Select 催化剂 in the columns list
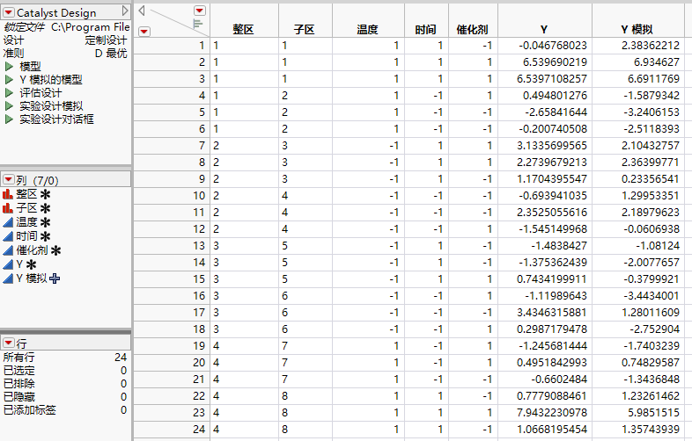692x441 pixels. pos(33,250)
